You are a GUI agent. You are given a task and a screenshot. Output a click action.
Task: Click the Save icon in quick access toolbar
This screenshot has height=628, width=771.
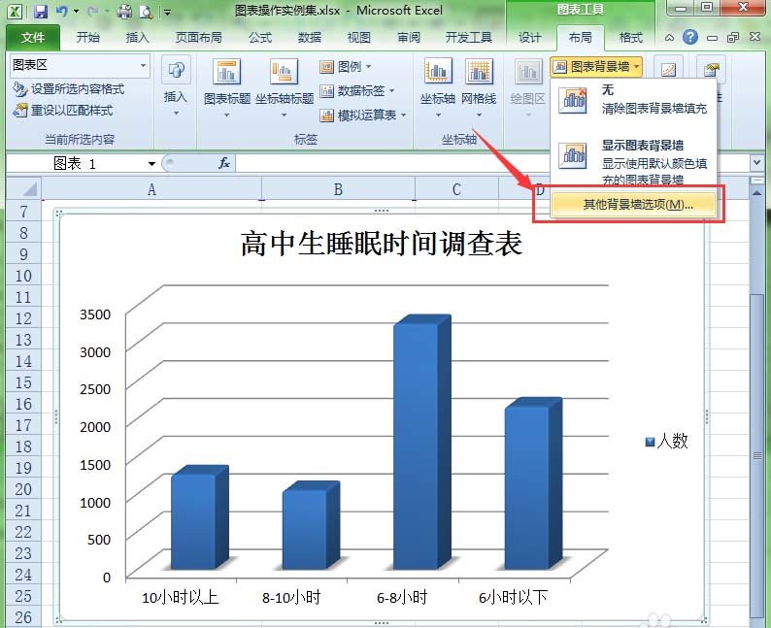(x=41, y=11)
